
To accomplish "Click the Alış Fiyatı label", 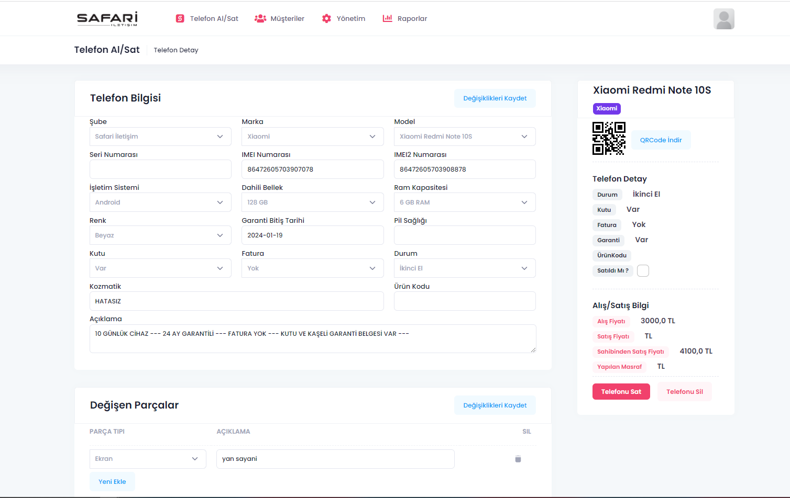I will [x=611, y=322].
